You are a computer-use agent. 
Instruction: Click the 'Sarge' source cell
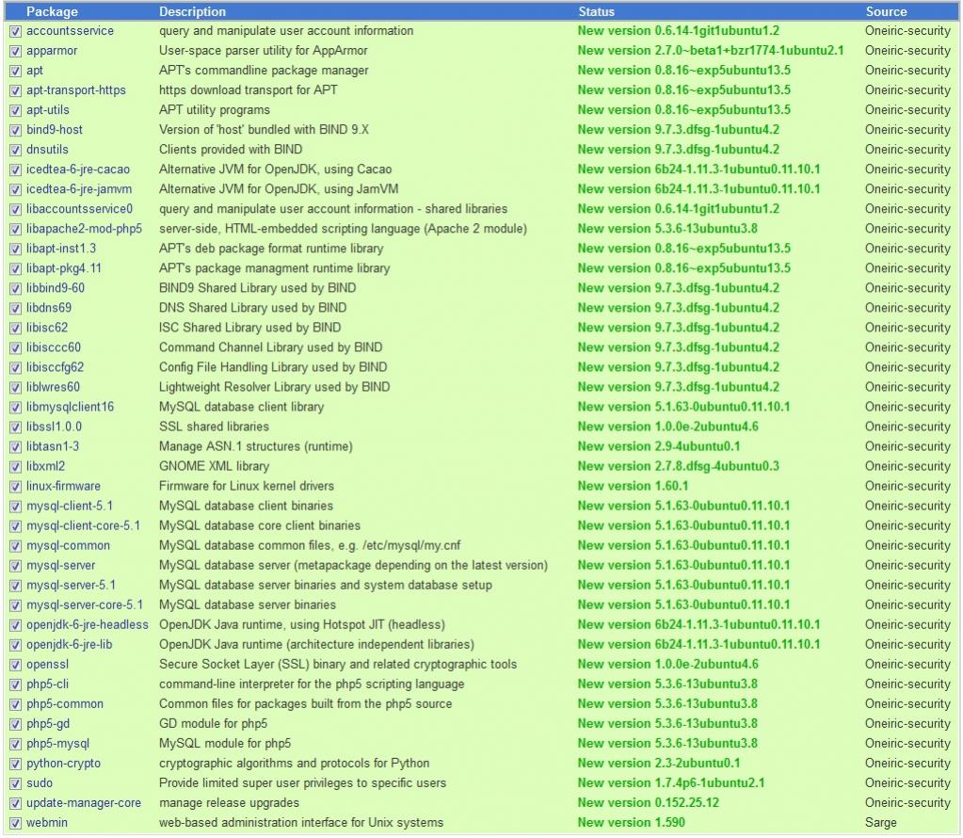881,823
